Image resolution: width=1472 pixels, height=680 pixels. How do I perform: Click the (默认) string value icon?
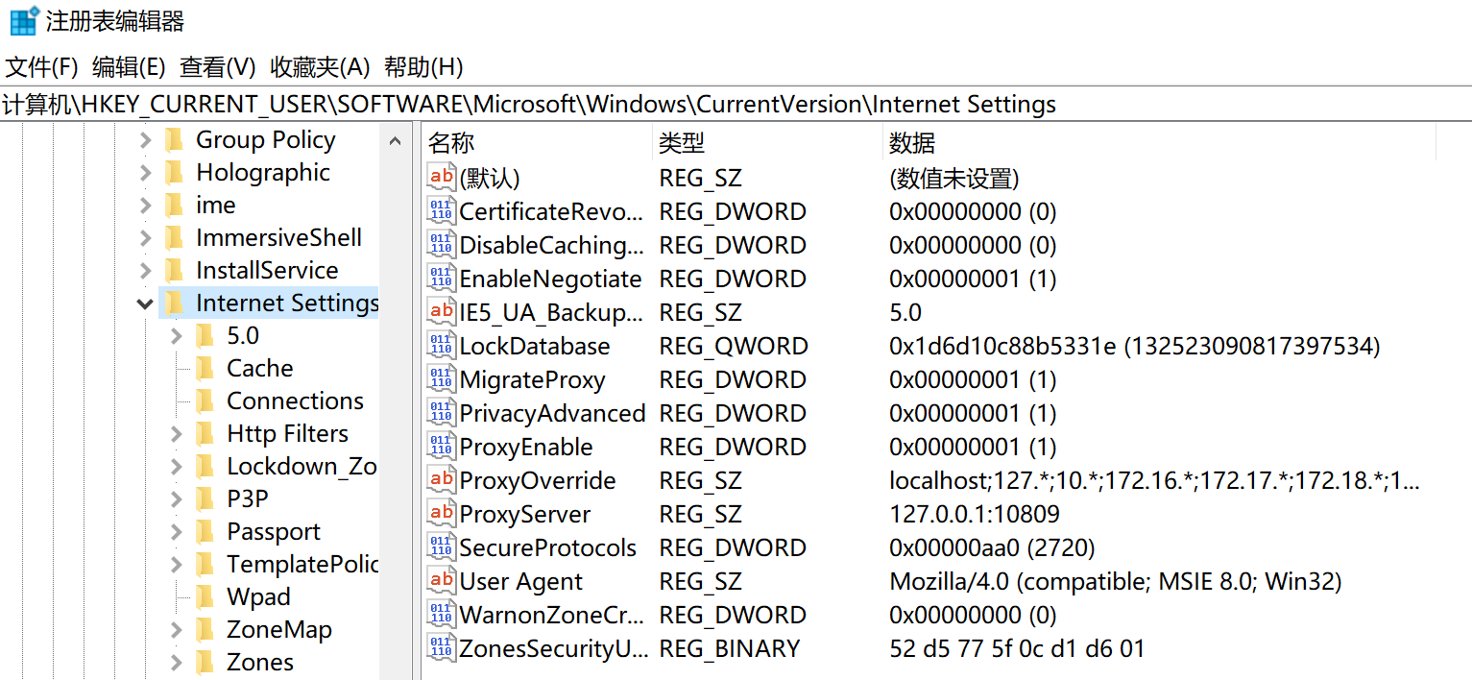[x=441, y=178]
